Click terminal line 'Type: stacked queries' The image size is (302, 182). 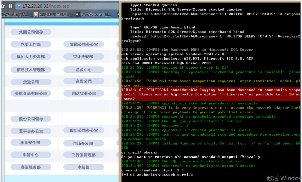[x=154, y=5]
